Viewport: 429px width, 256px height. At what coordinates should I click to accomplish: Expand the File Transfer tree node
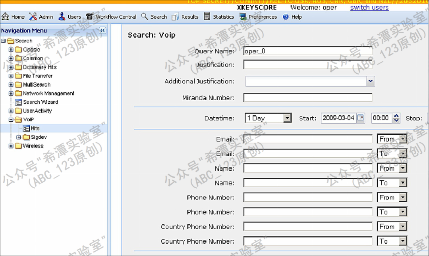(11, 76)
